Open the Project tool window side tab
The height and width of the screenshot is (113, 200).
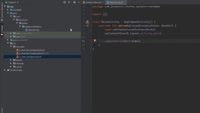pyautogui.click(x=2, y=30)
